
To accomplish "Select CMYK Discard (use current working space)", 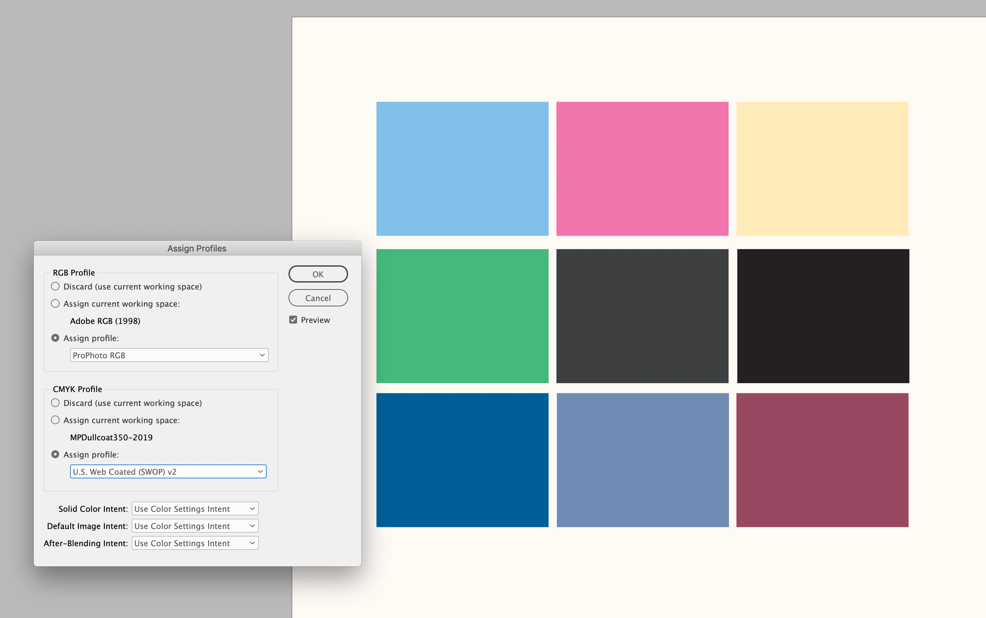I will coord(55,403).
